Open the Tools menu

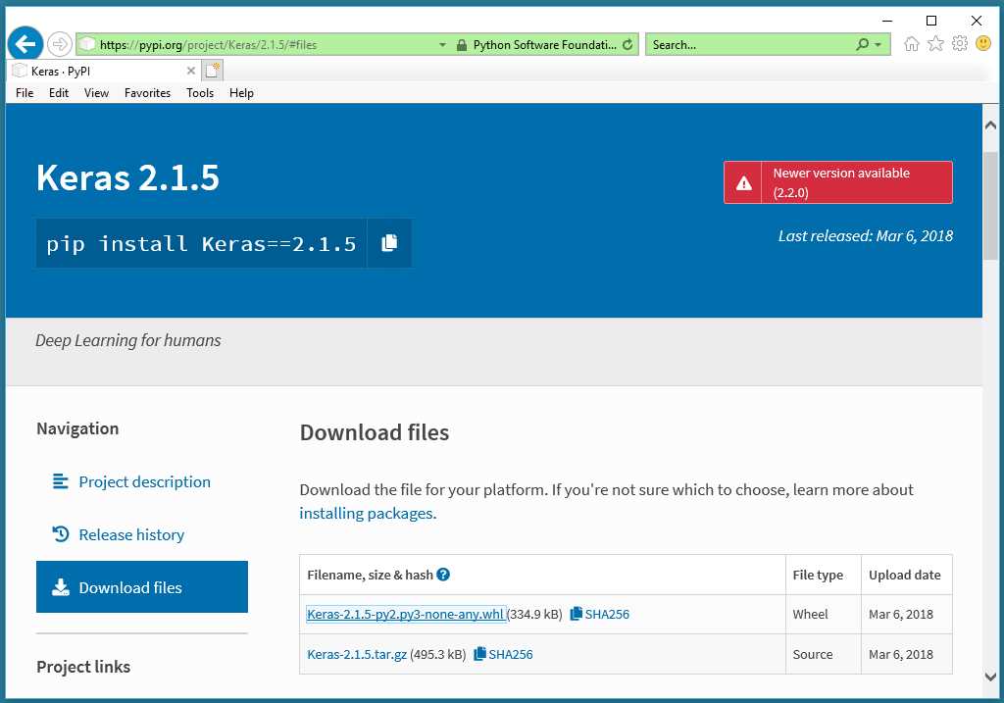(200, 93)
